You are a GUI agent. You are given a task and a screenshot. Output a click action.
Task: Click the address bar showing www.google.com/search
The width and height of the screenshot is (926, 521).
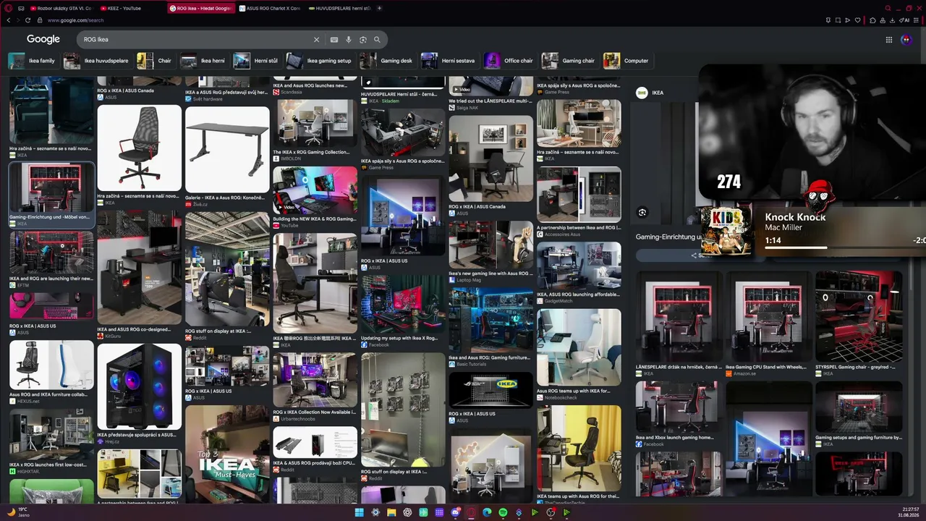76,20
